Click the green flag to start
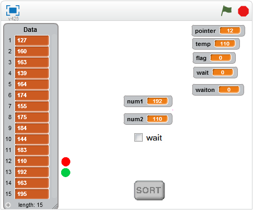 (x=226, y=10)
